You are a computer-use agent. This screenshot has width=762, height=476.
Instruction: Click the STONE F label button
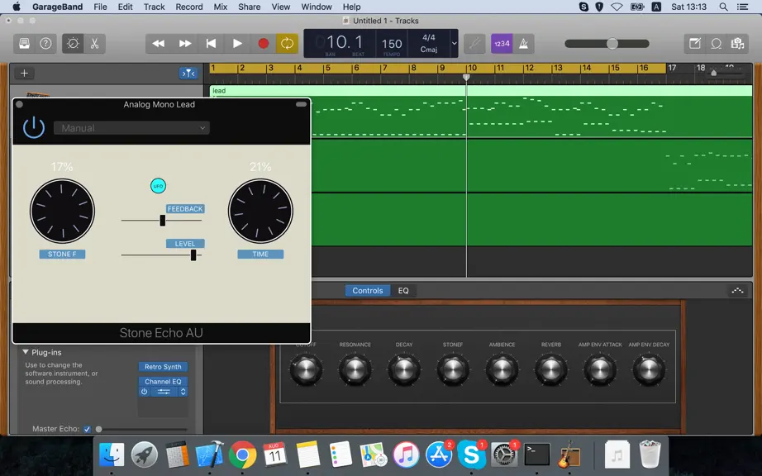[x=62, y=254]
